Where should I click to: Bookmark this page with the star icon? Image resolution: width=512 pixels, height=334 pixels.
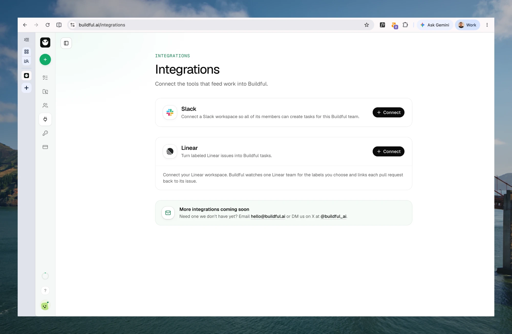click(x=367, y=25)
